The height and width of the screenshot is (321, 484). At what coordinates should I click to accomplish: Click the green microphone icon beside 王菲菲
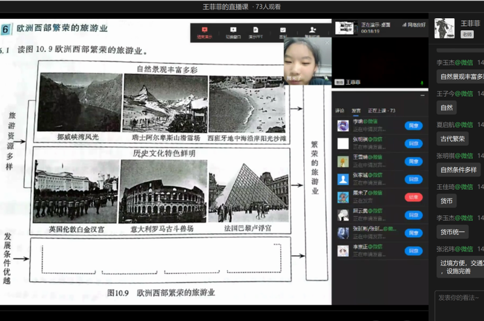pyautogui.click(x=422, y=83)
